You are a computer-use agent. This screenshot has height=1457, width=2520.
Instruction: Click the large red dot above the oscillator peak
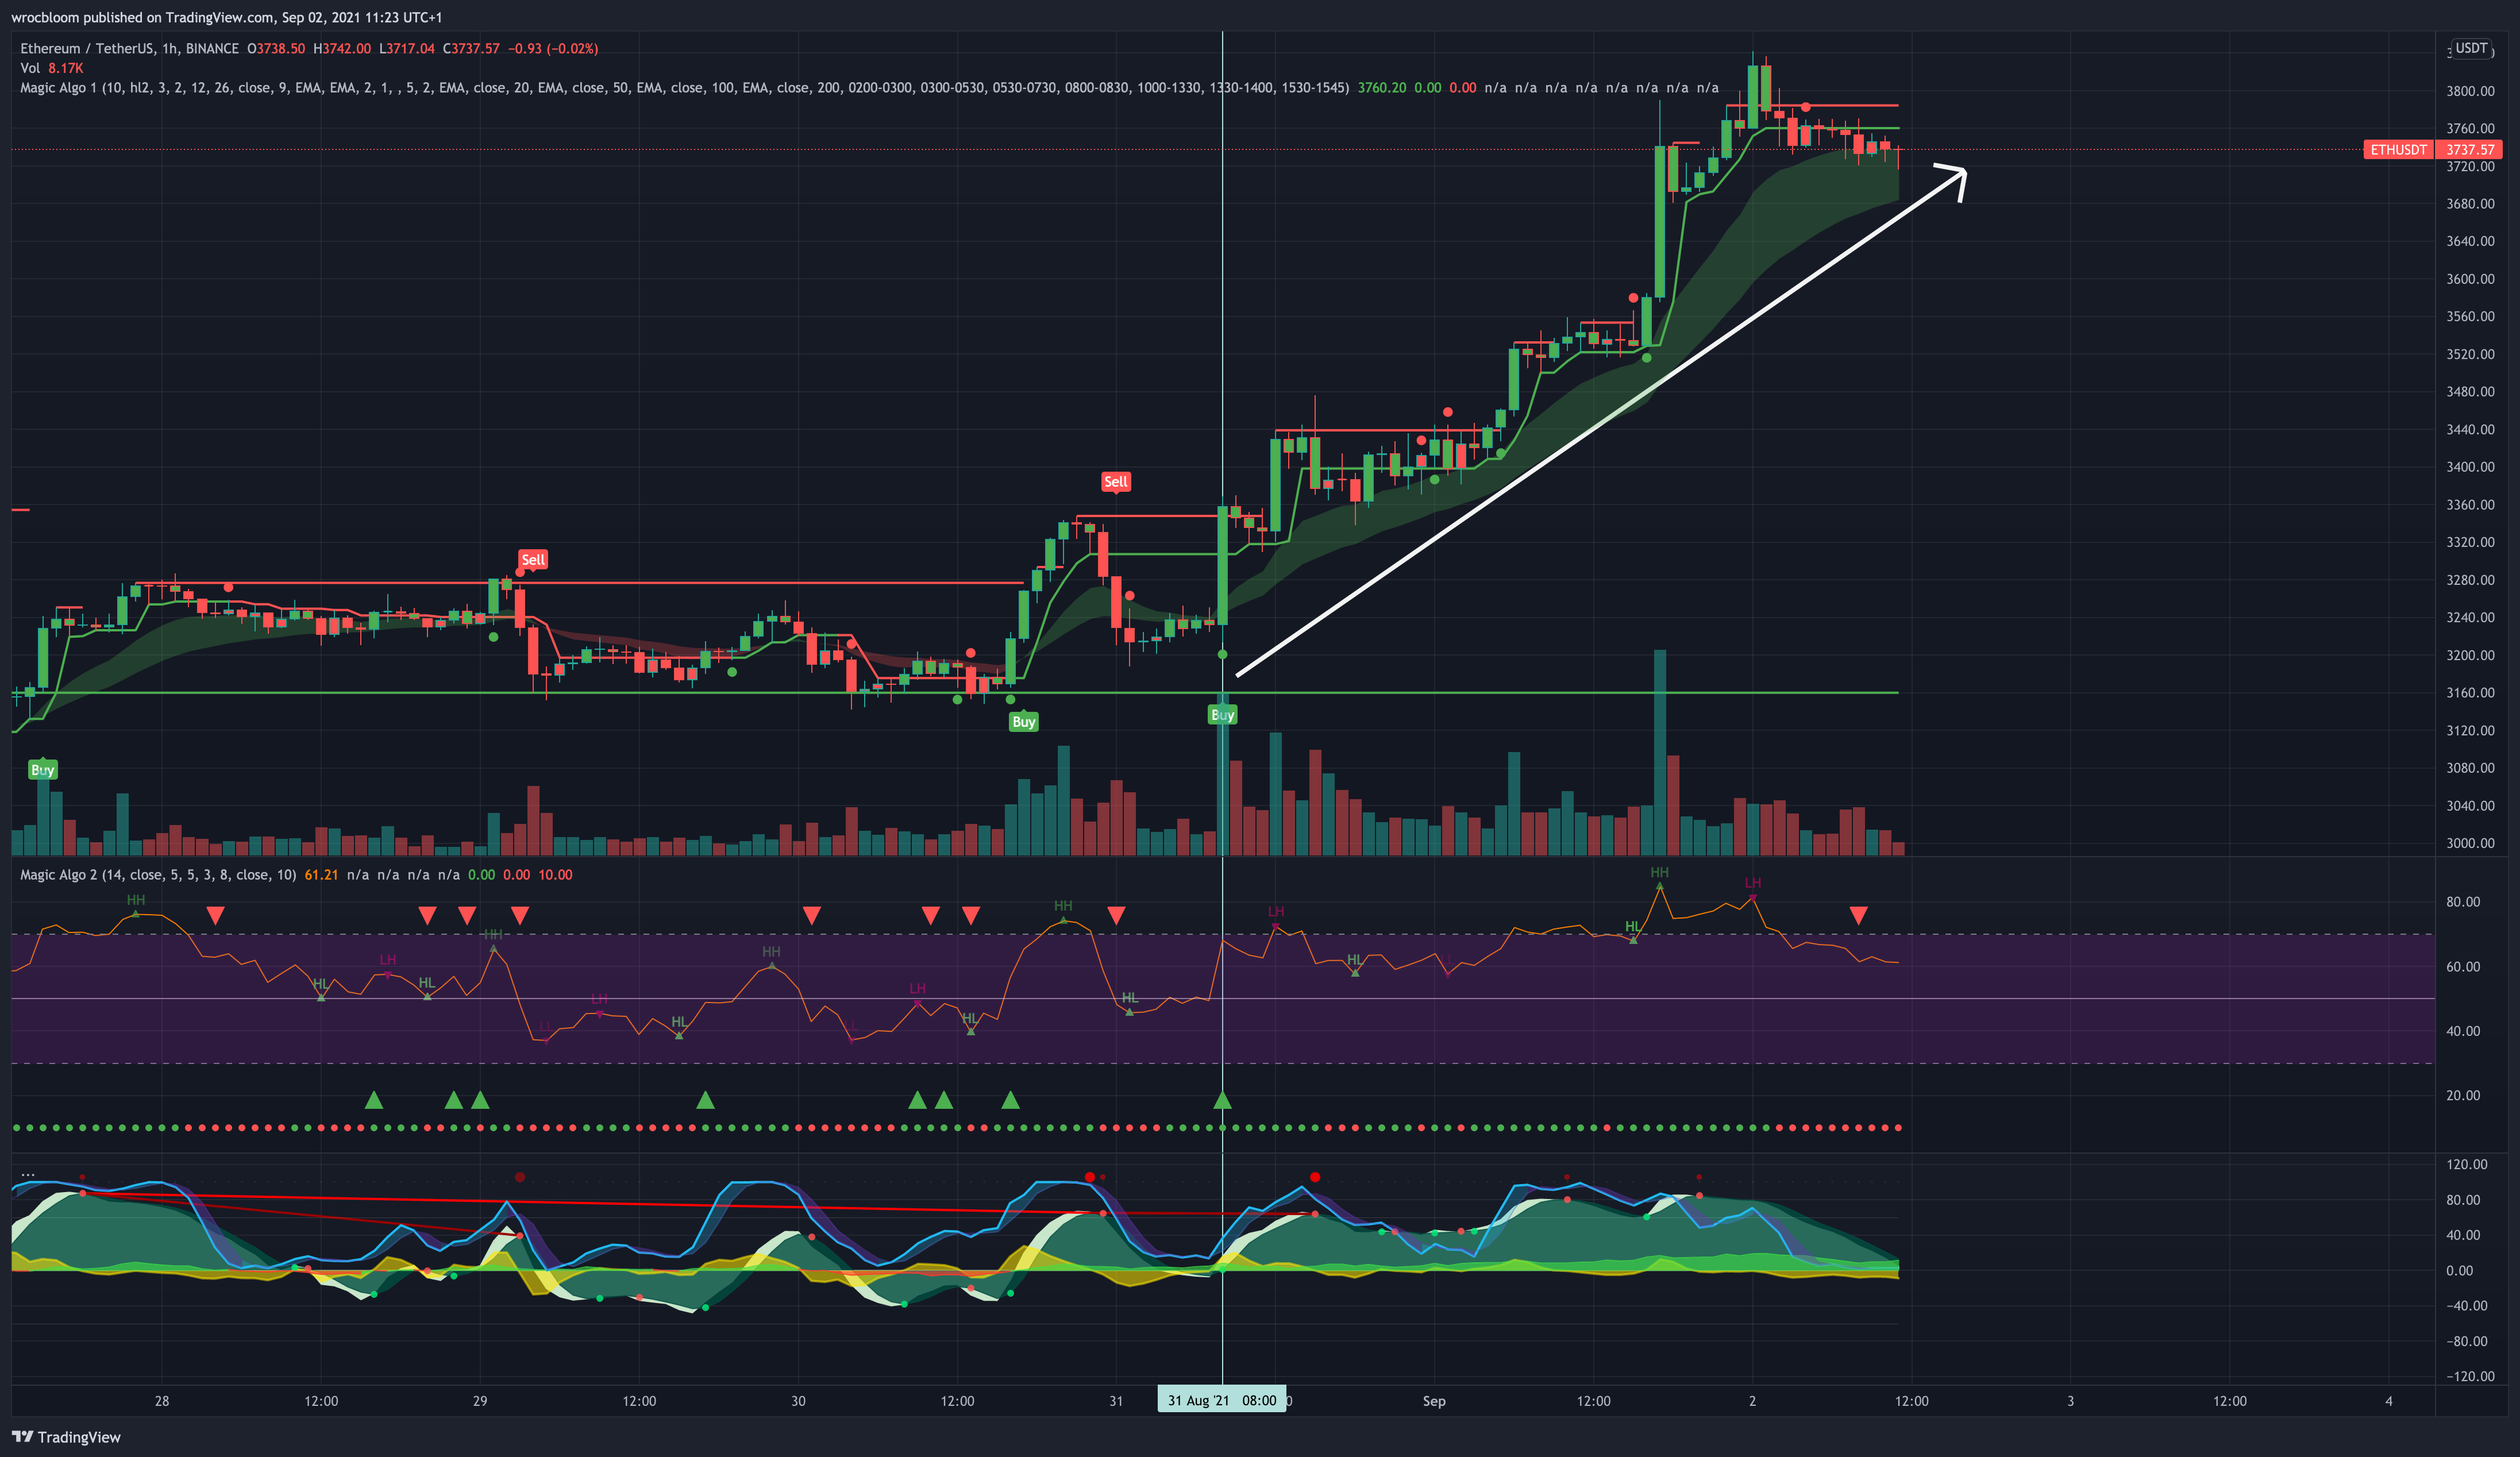pyautogui.click(x=1315, y=1177)
